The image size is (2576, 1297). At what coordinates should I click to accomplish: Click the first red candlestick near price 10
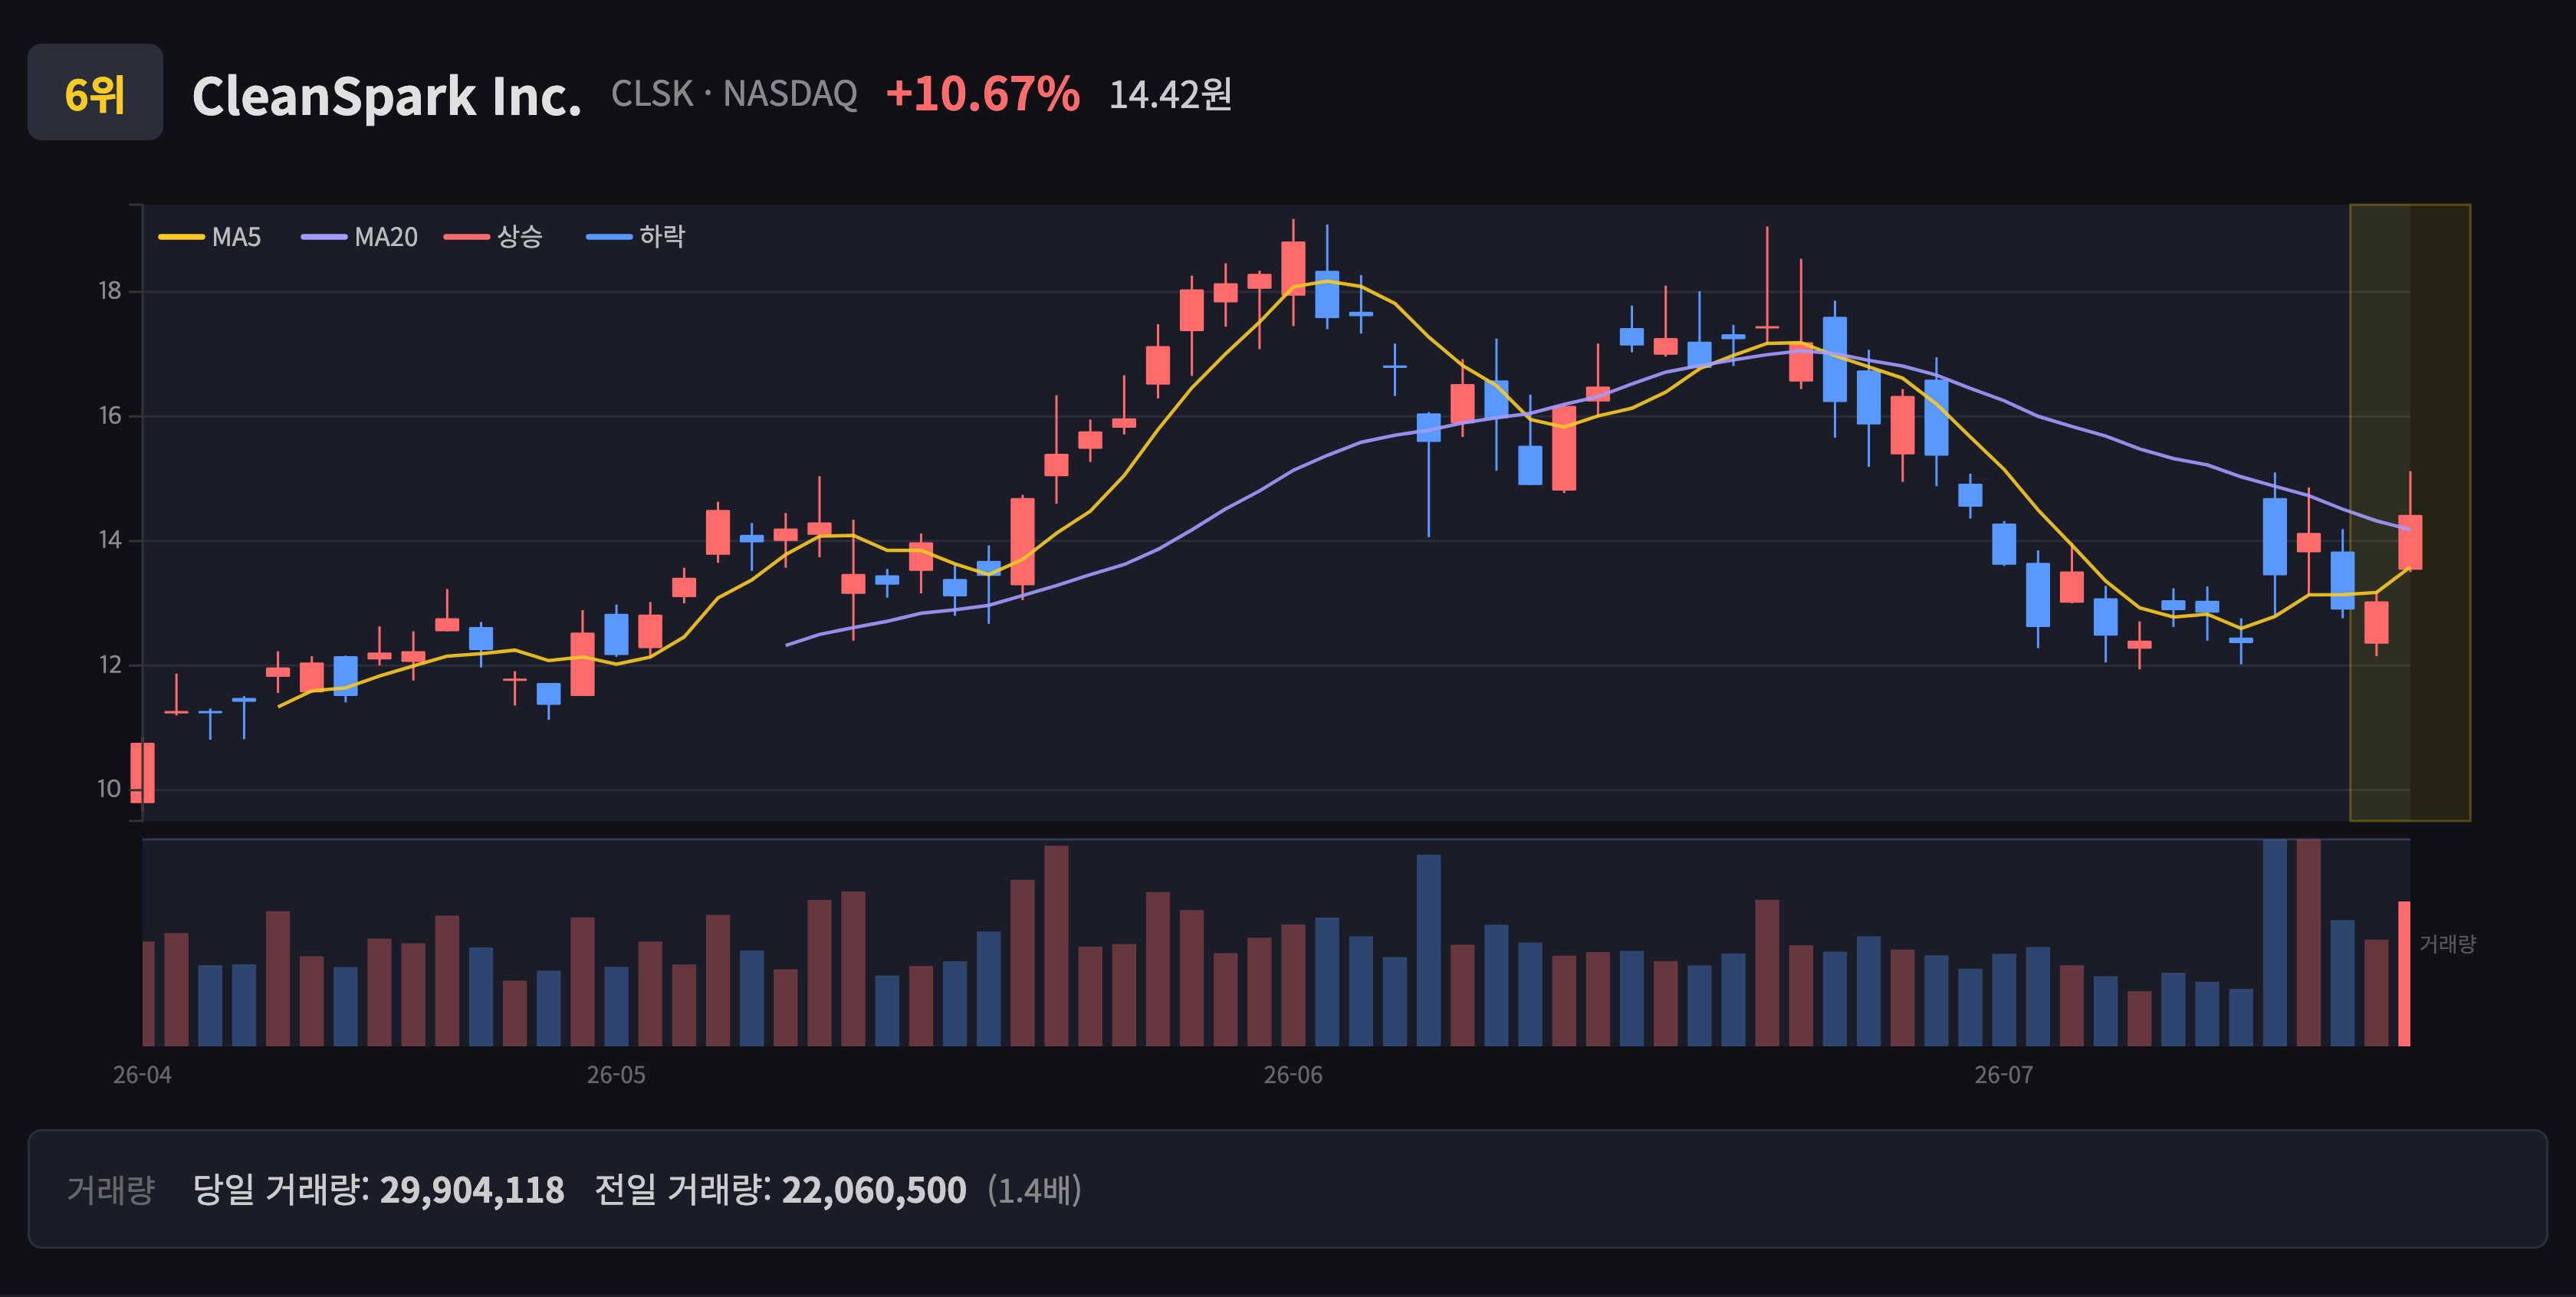pyautogui.click(x=143, y=772)
